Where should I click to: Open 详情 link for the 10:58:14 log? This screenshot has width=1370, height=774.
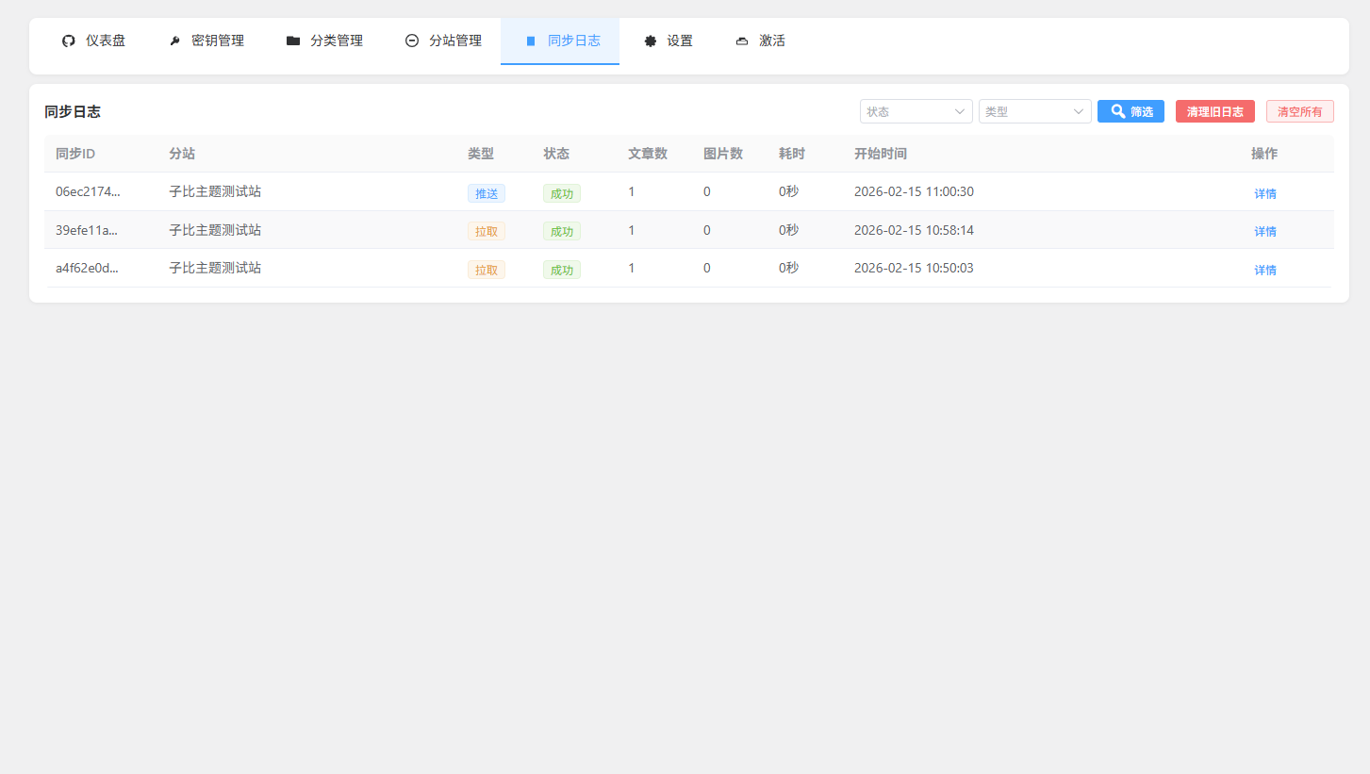(1264, 231)
